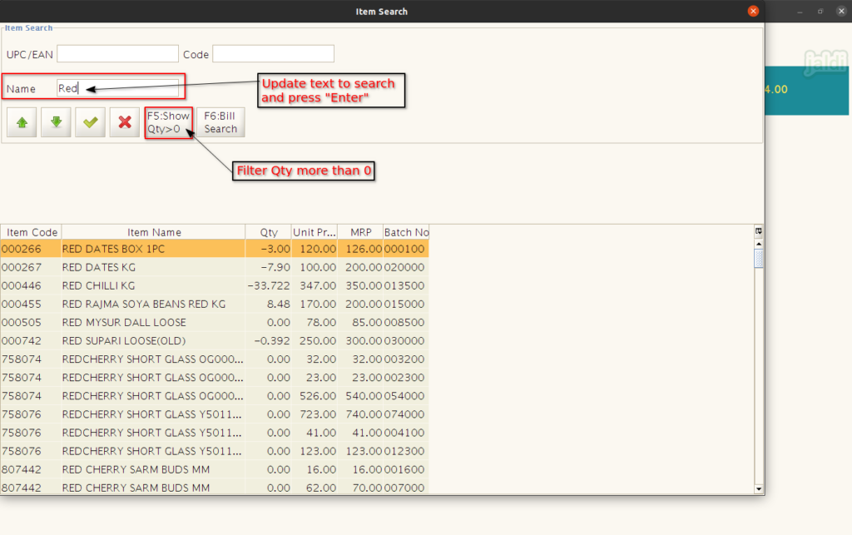852x535 pixels.
Task: Click item code 000505
Action: (x=21, y=323)
